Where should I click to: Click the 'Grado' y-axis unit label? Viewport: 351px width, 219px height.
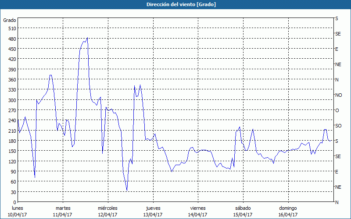click(10, 20)
